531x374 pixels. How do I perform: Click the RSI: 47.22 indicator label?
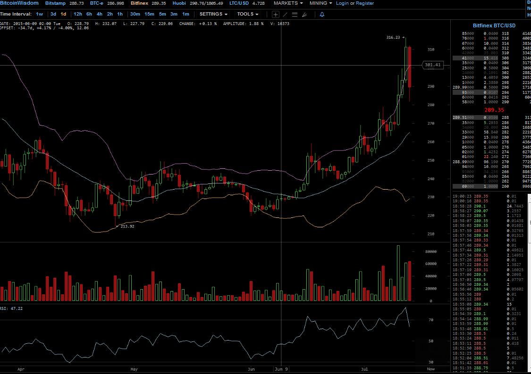click(x=11, y=308)
